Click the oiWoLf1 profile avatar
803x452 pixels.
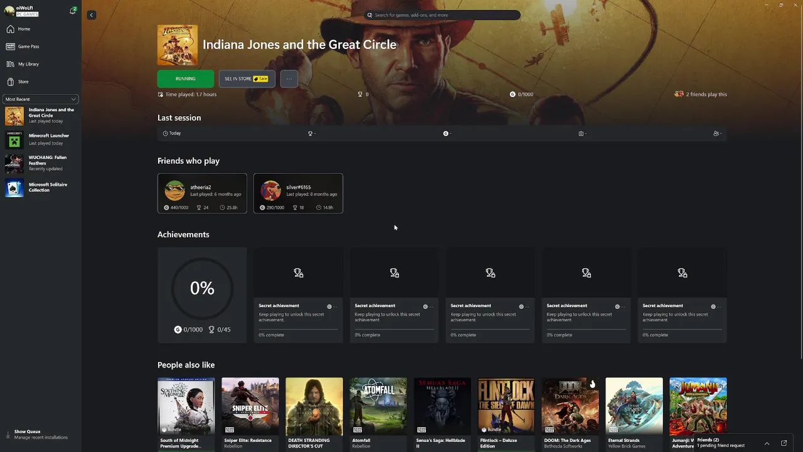[9, 11]
